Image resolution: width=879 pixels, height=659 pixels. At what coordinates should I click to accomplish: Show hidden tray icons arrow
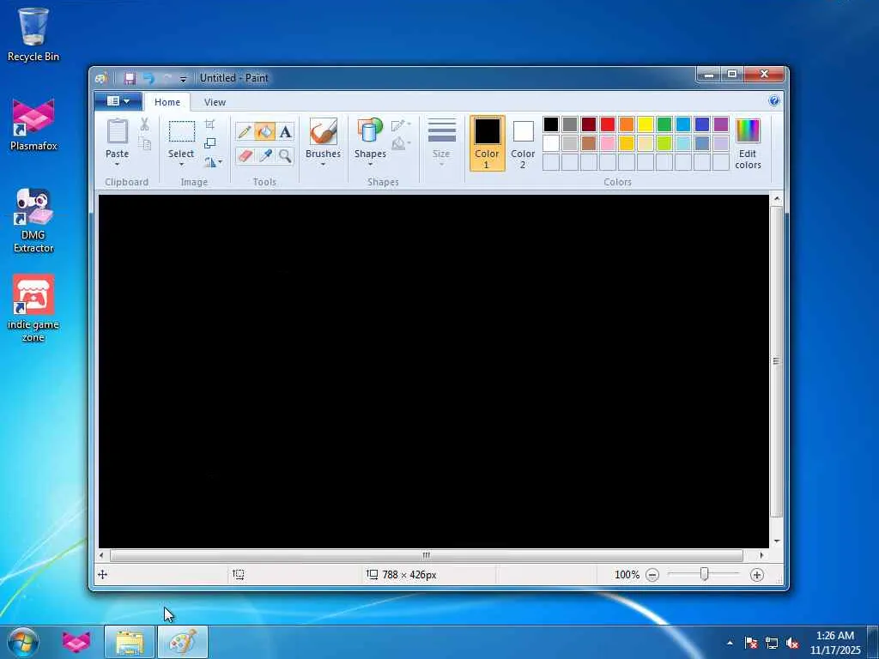click(x=730, y=643)
